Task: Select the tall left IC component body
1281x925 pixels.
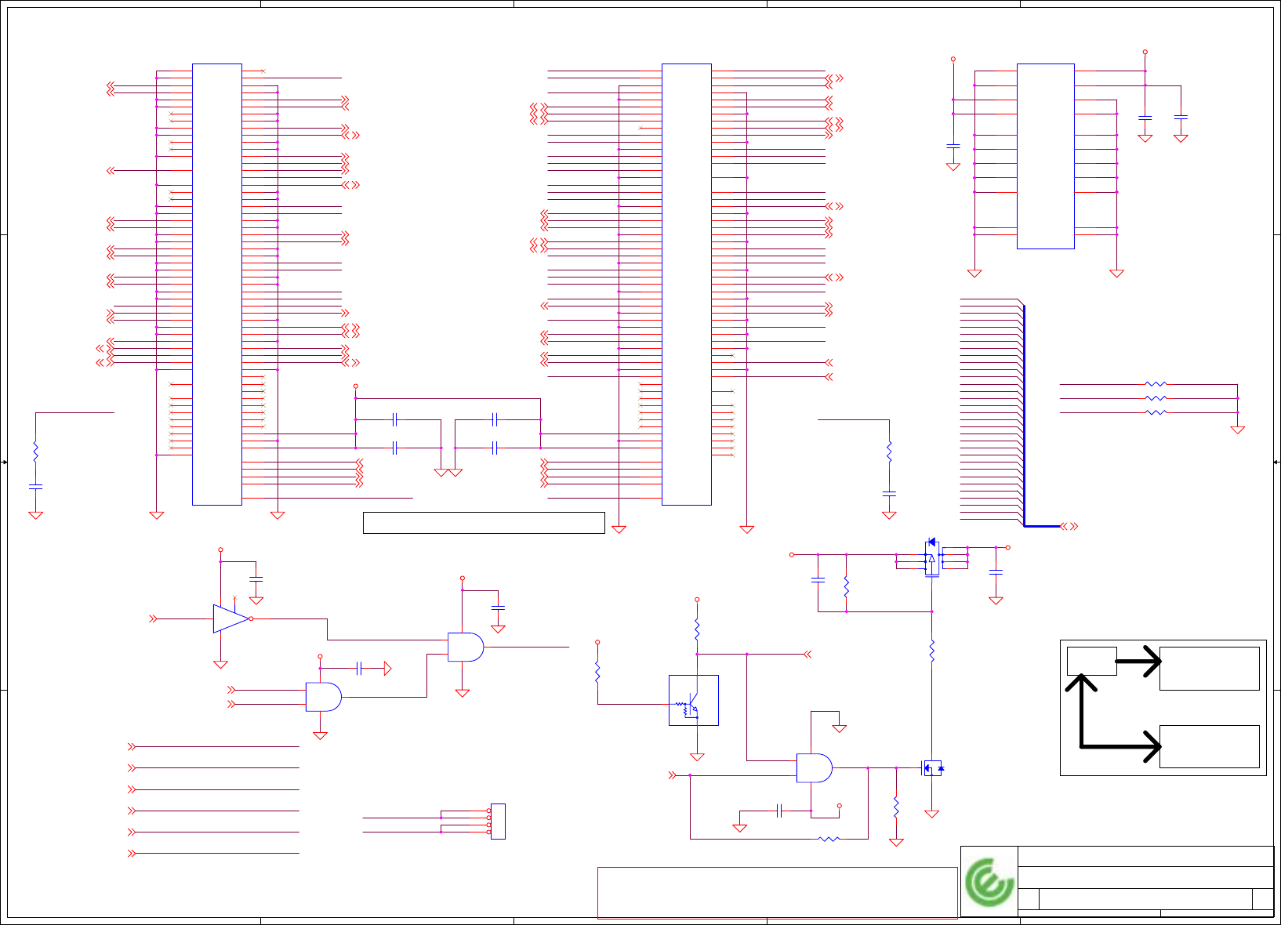Action: (217, 285)
